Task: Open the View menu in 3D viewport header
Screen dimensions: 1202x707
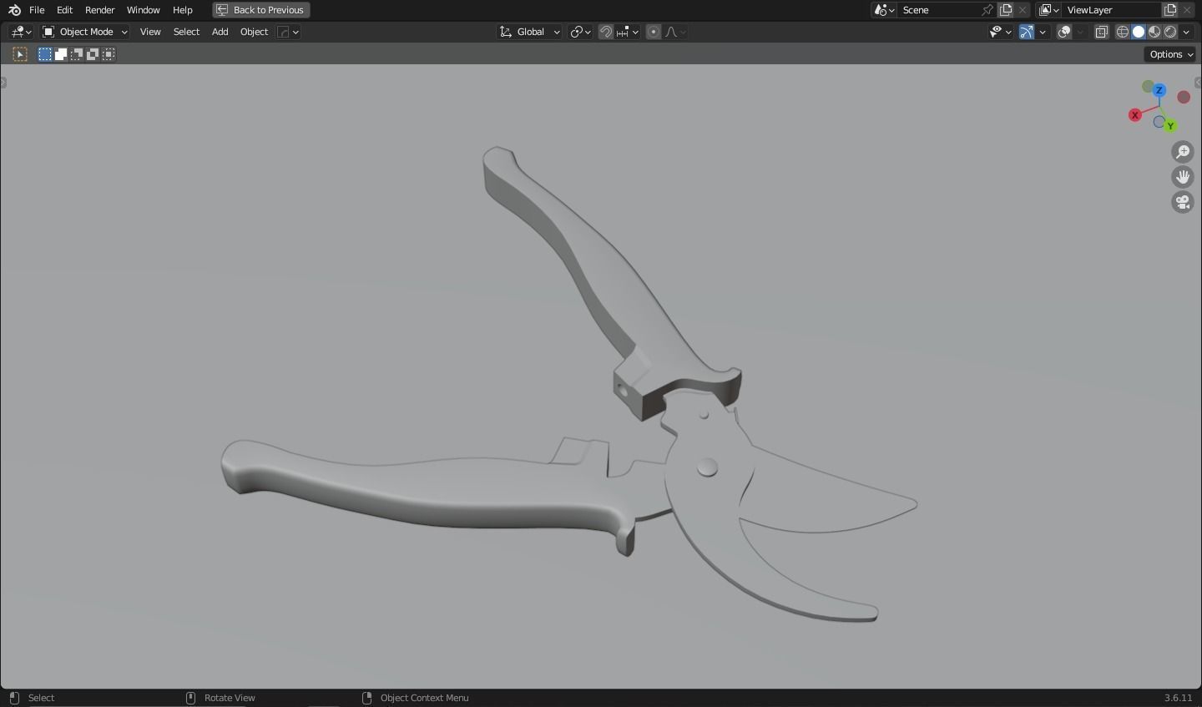Action: 150,32
